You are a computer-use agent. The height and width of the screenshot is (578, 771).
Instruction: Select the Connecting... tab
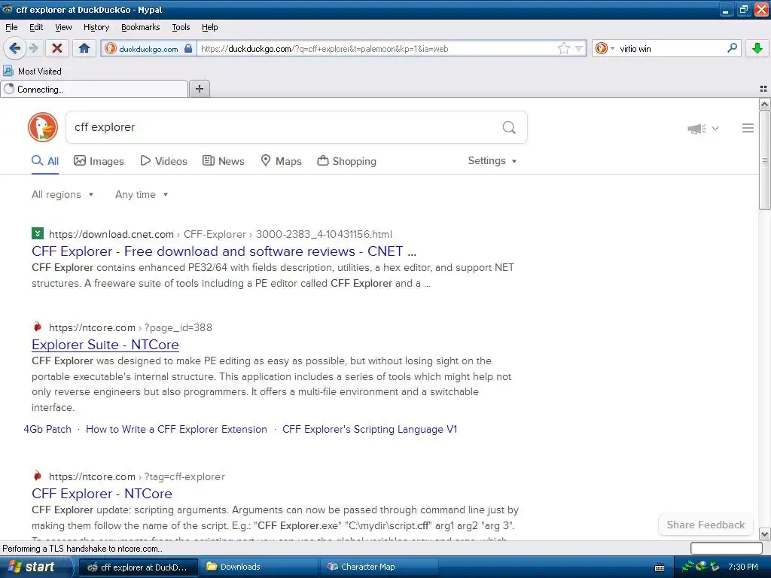(x=94, y=89)
